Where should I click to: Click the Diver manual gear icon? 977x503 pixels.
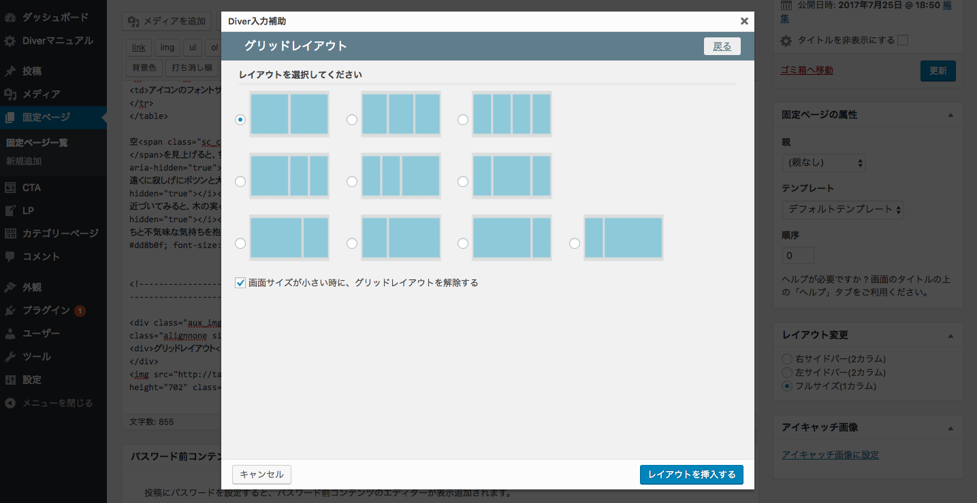tap(10, 41)
